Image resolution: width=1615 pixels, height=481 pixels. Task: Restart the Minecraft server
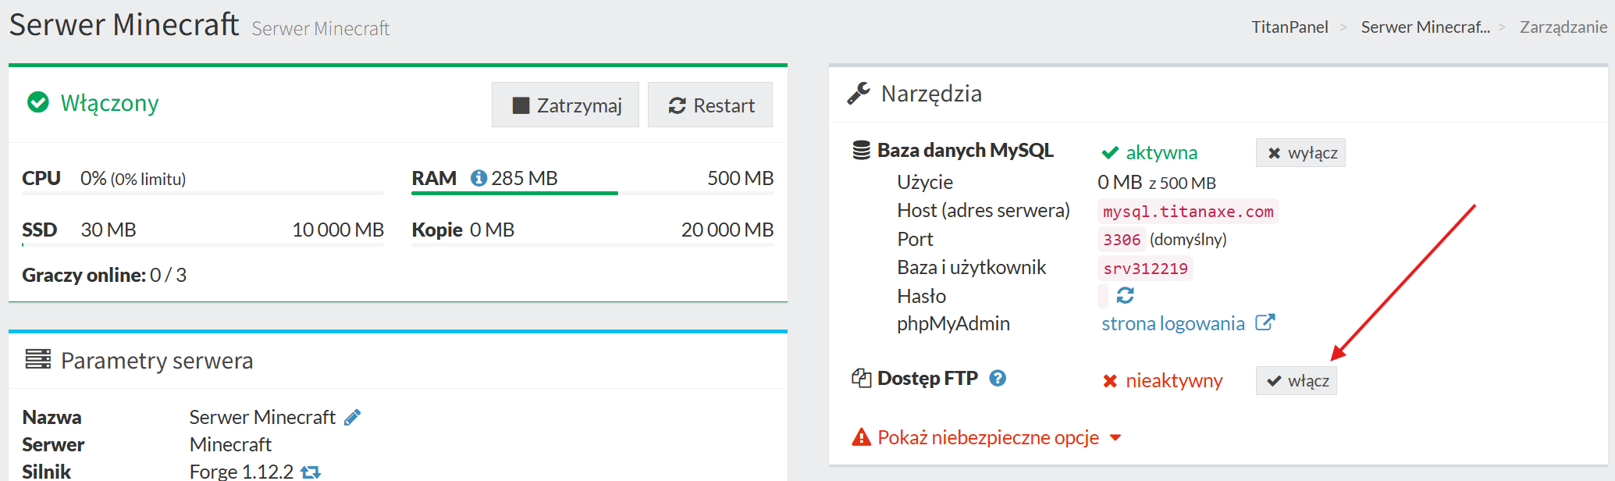(x=710, y=105)
